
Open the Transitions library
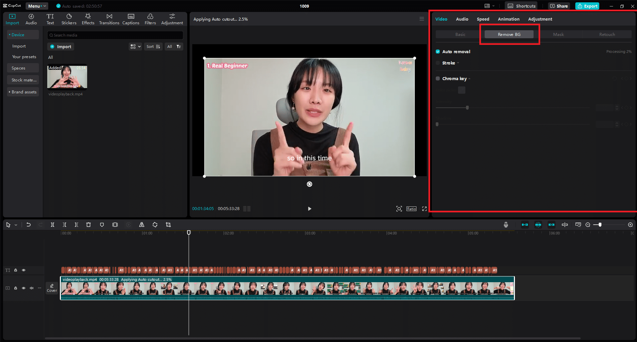109,19
